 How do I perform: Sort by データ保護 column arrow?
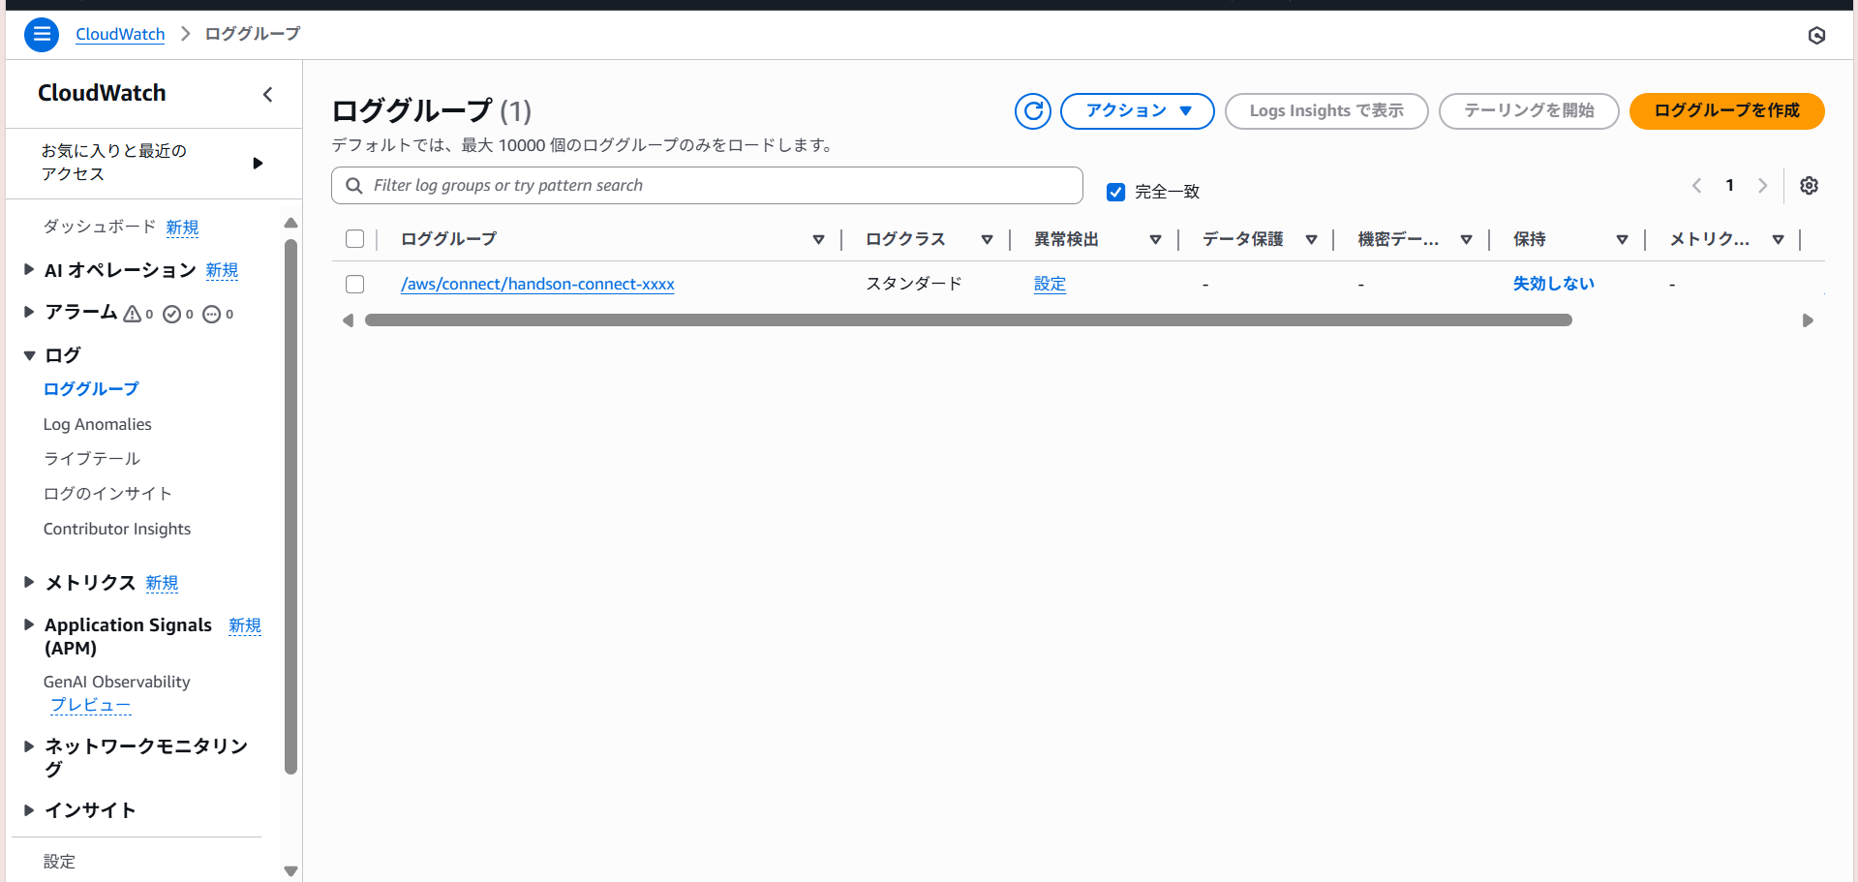(1311, 239)
